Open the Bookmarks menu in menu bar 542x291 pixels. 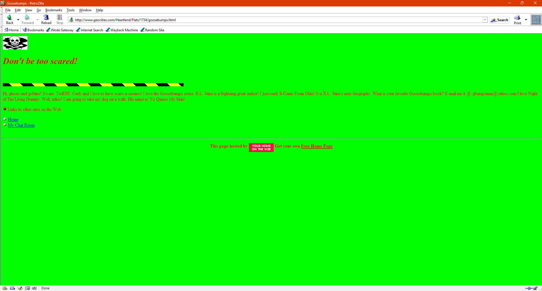pos(54,10)
